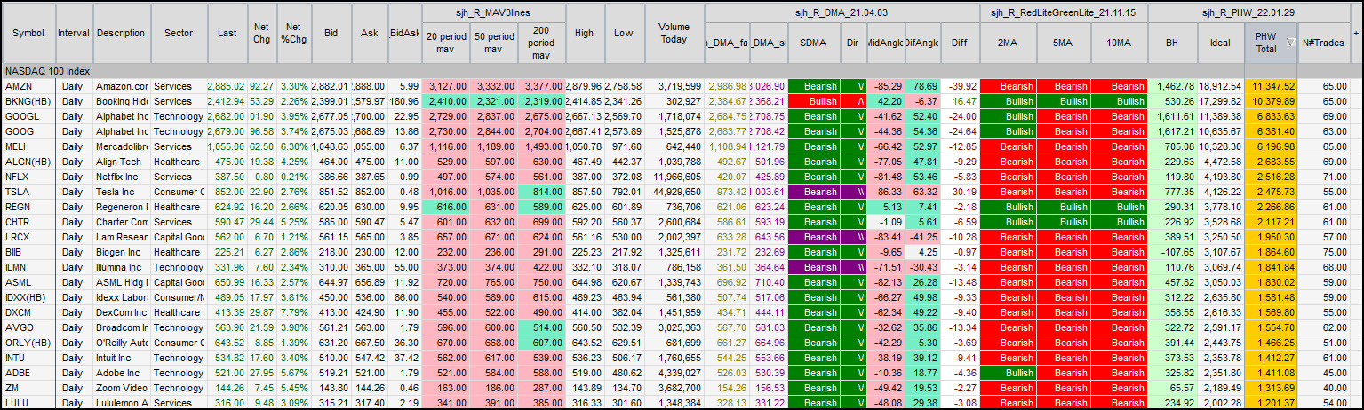Select the ASML symbol cell
This screenshot has height=410, width=1364.
click(29, 282)
